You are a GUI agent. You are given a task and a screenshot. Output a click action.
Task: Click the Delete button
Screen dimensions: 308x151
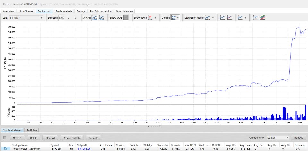(x=34, y=138)
